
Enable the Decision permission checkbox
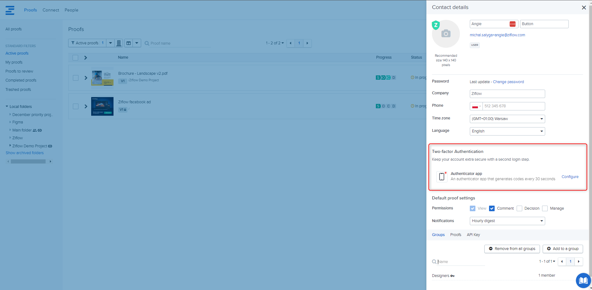pyautogui.click(x=519, y=208)
